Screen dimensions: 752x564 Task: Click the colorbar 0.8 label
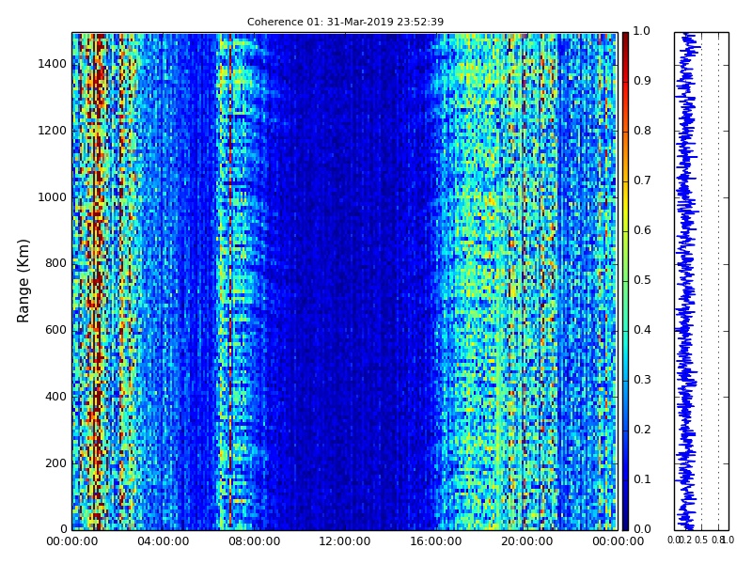tap(642, 131)
